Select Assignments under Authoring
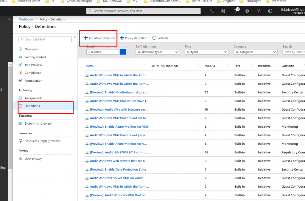This screenshot has width=305, height=201. pyautogui.click(x=33, y=98)
